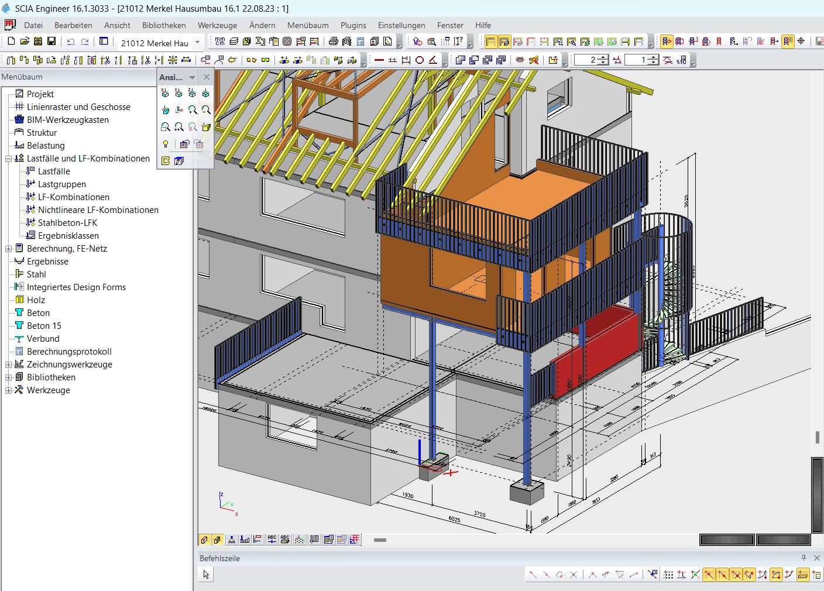The image size is (824, 591).
Task: Select 'Struktur' in the Menübaum
Action: pyautogui.click(x=42, y=133)
